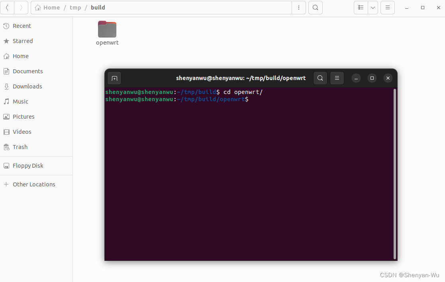Open the terminal hamburger menu
Screen dimensions: 445x282
click(x=337, y=78)
